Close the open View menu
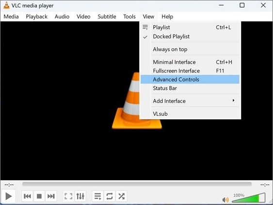The image size is (273, 205). pos(148,17)
